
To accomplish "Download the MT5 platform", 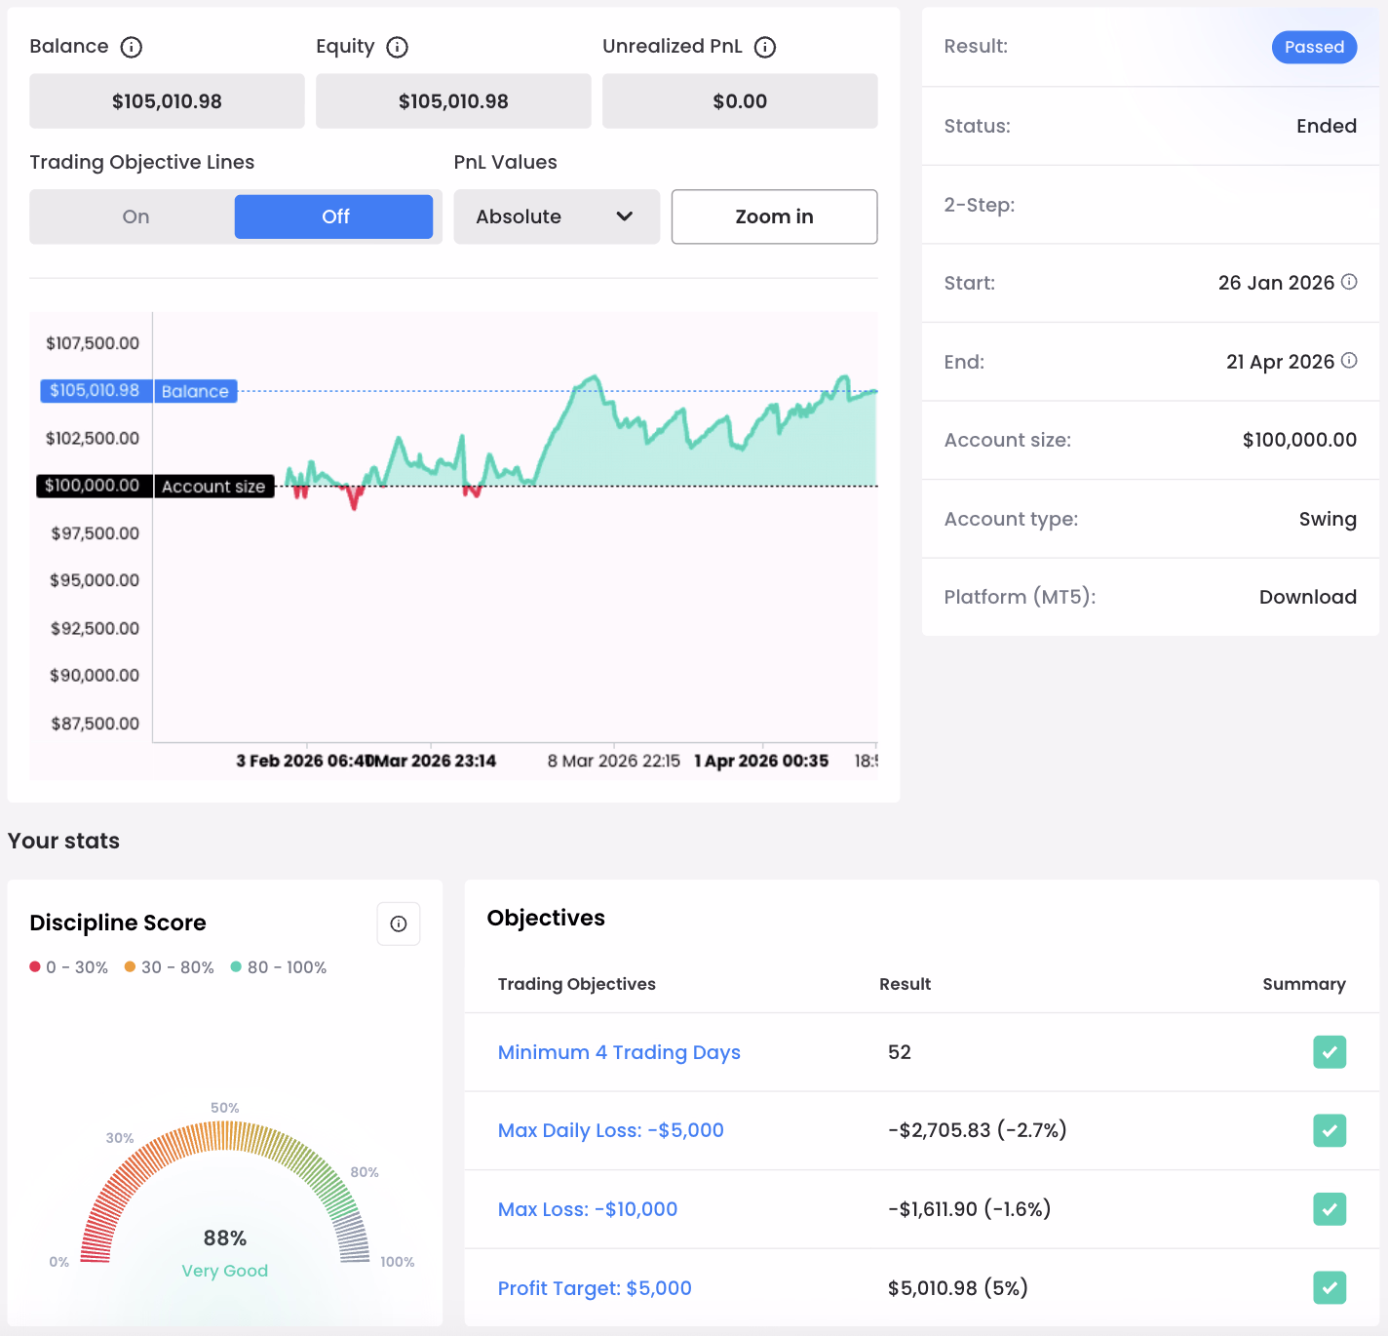I will point(1307,597).
